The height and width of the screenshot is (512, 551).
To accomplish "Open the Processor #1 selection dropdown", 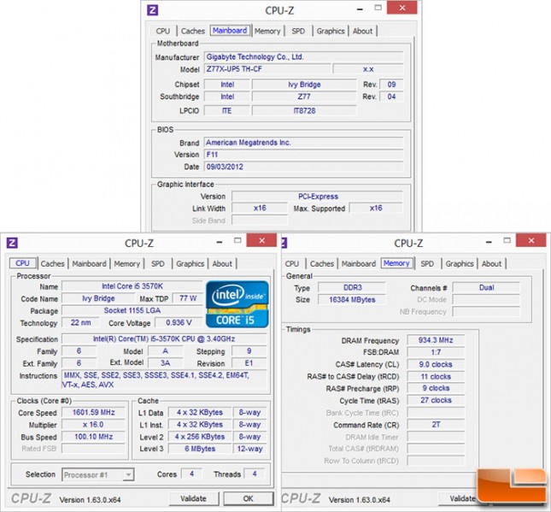I will click(x=97, y=474).
